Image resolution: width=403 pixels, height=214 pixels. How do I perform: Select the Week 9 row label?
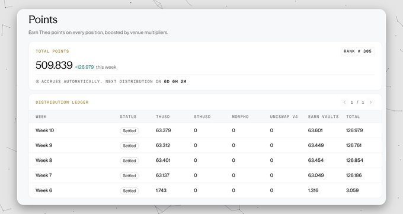(44, 145)
